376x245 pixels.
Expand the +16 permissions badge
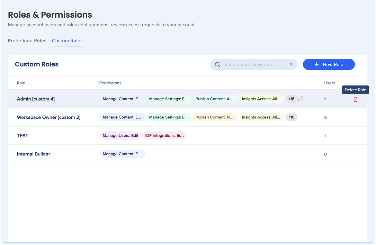pyautogui.click(x=291, y=99)
